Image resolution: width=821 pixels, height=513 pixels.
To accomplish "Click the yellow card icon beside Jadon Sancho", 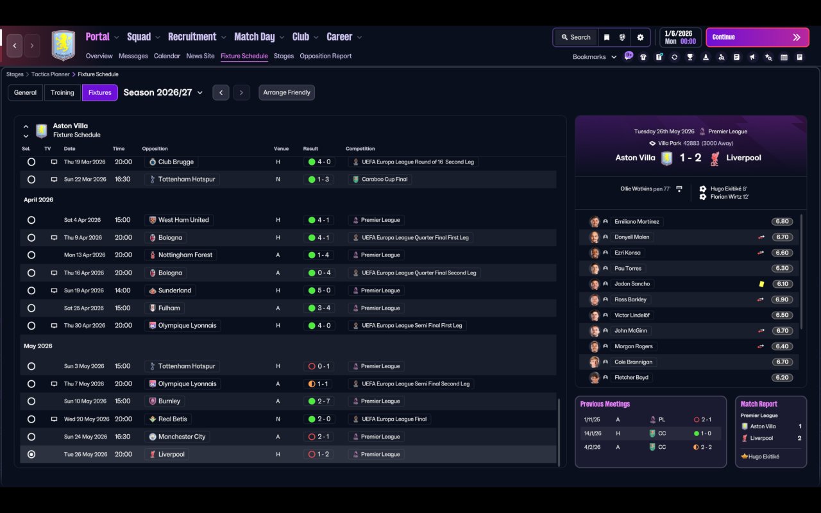I will tap(761, 284).
